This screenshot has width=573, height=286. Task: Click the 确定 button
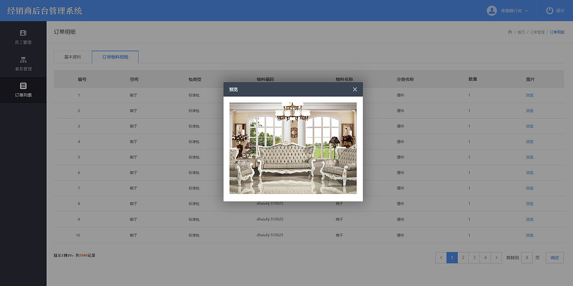[x=555, y=258]
